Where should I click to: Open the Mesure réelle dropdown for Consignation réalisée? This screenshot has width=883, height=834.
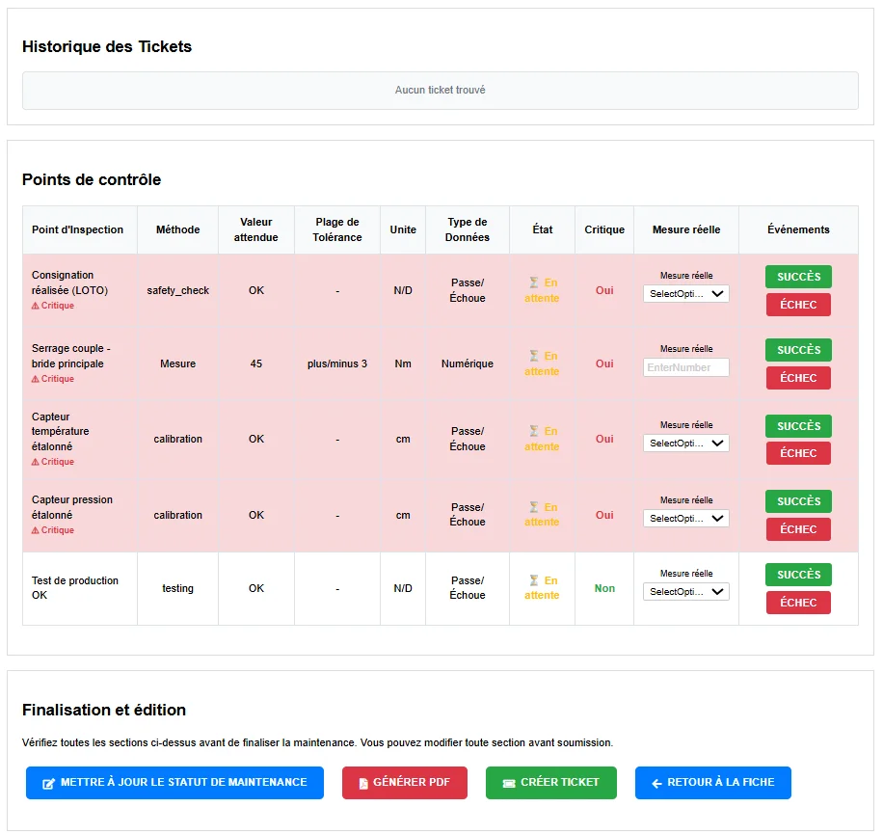tap(685, 293)
